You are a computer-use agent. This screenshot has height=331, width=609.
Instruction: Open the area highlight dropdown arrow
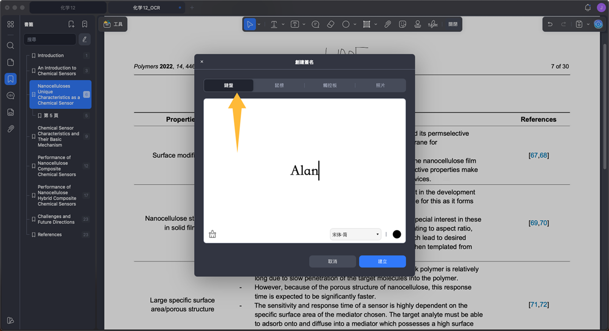375,24
